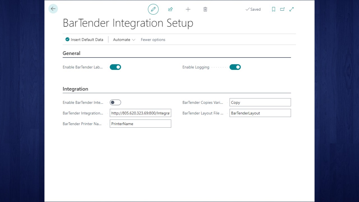
Task: Collapse the Integration section header
Action: (x=75, y=89)
